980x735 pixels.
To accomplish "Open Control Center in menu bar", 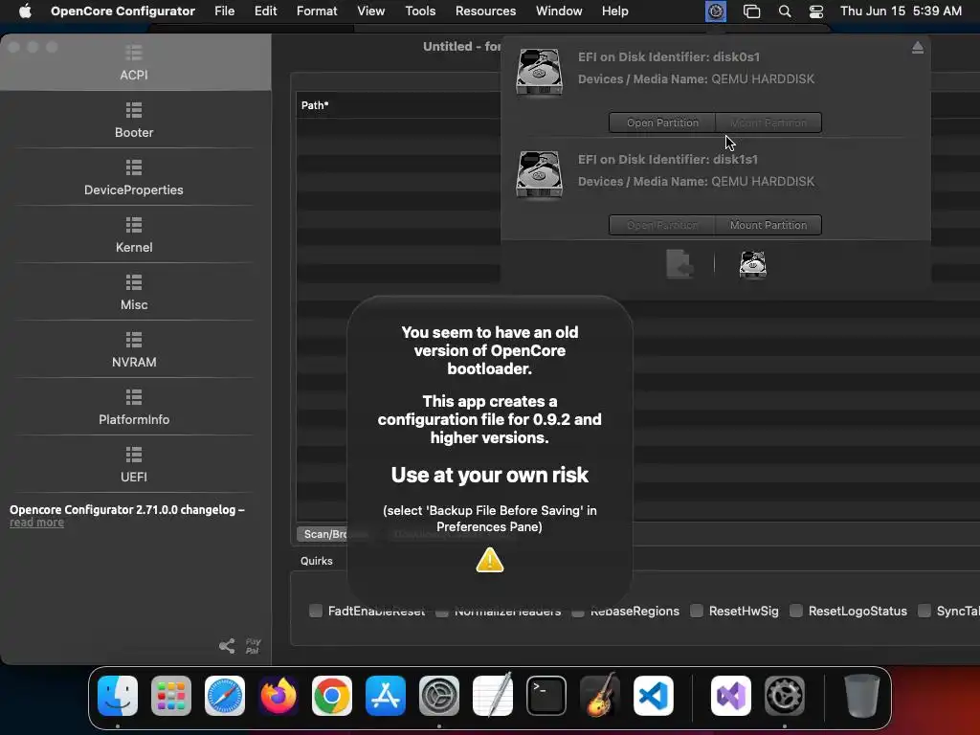I will (815, 11).
